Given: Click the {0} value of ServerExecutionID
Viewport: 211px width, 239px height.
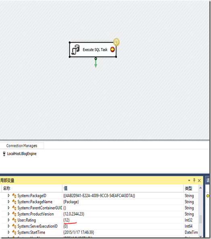Looking at the screenshot, I should point(66,226).
